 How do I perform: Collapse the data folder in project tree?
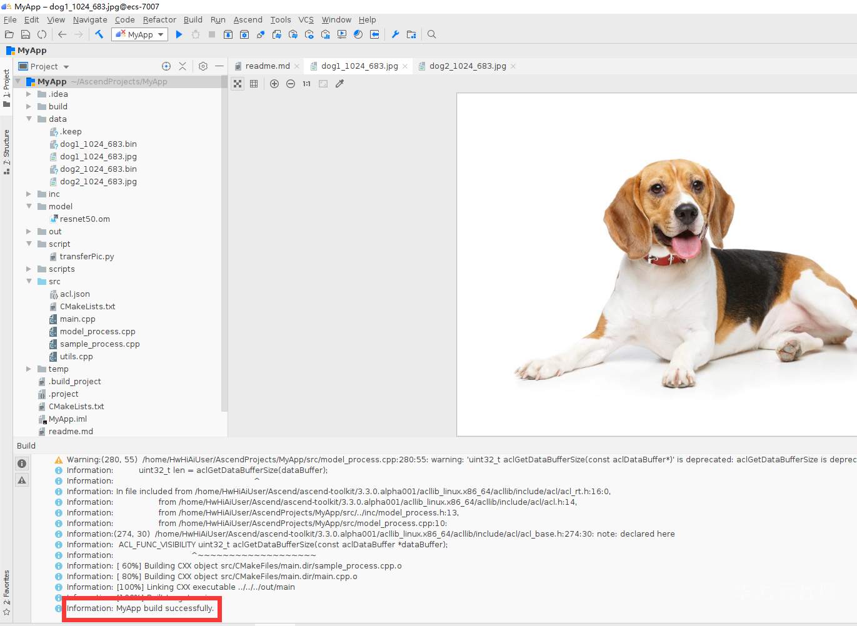29,119
